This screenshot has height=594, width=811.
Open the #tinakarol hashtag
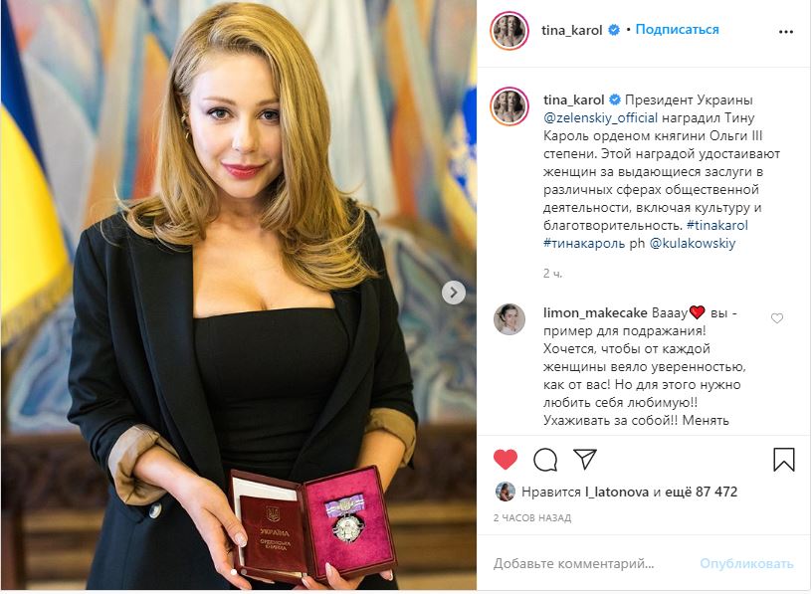[x=716, y=226]
